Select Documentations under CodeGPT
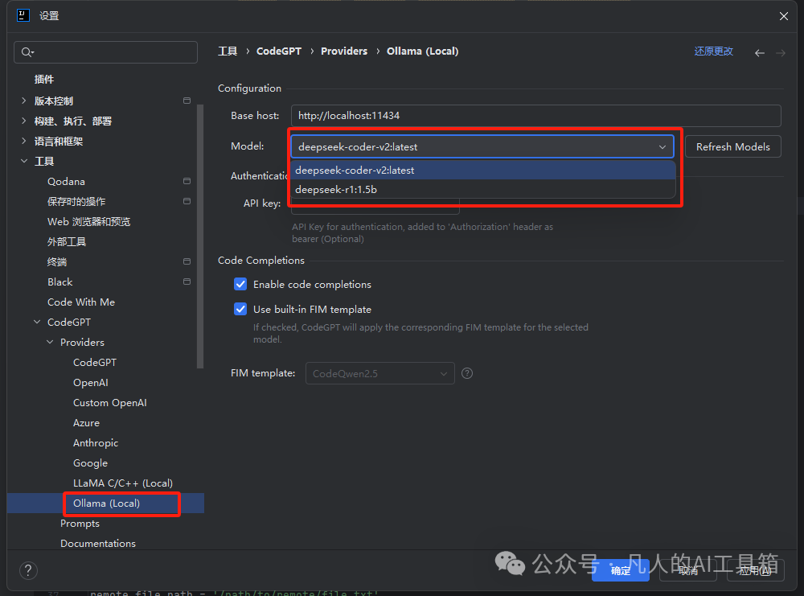This screenshot has height=596, width=804. pyautogui.click(x=98, y=543)
